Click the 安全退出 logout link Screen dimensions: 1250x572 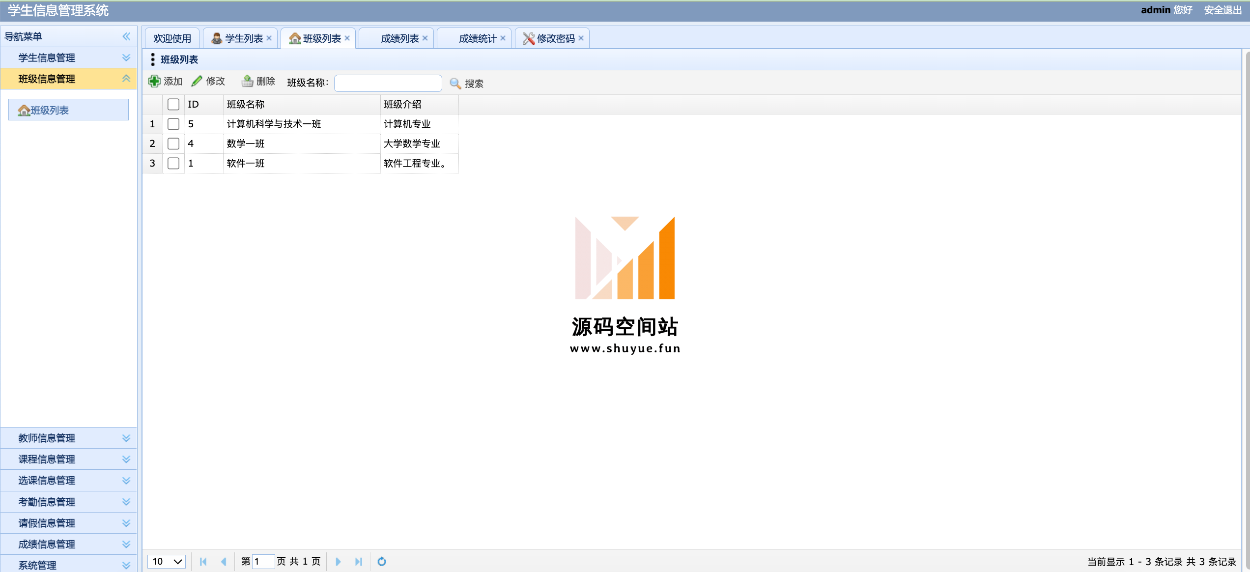pyautogui.click(x=1222, y=10)
